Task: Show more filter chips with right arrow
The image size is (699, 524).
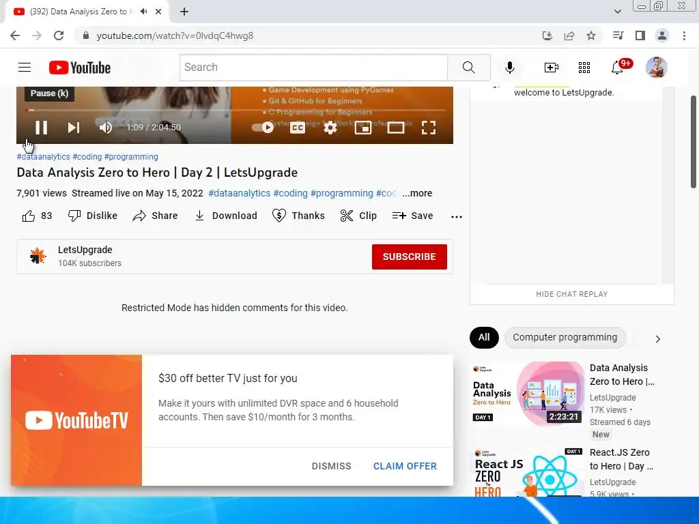Action: 658,339
